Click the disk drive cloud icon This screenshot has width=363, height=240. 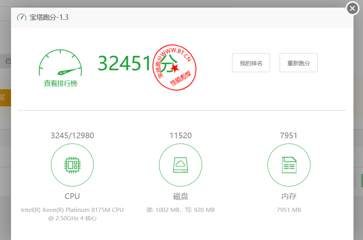181,165
